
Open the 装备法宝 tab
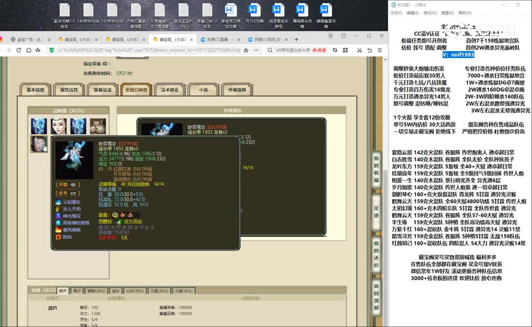(x=103, y=89)
